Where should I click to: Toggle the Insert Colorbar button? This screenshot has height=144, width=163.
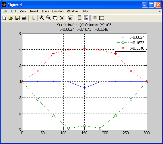tap(79, 18)
